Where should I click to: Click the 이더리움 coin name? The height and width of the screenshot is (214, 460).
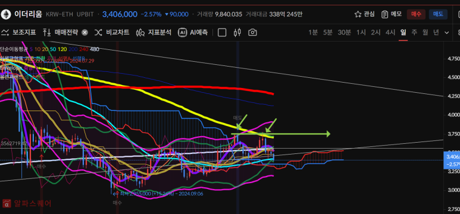click(x=28, y=14)
